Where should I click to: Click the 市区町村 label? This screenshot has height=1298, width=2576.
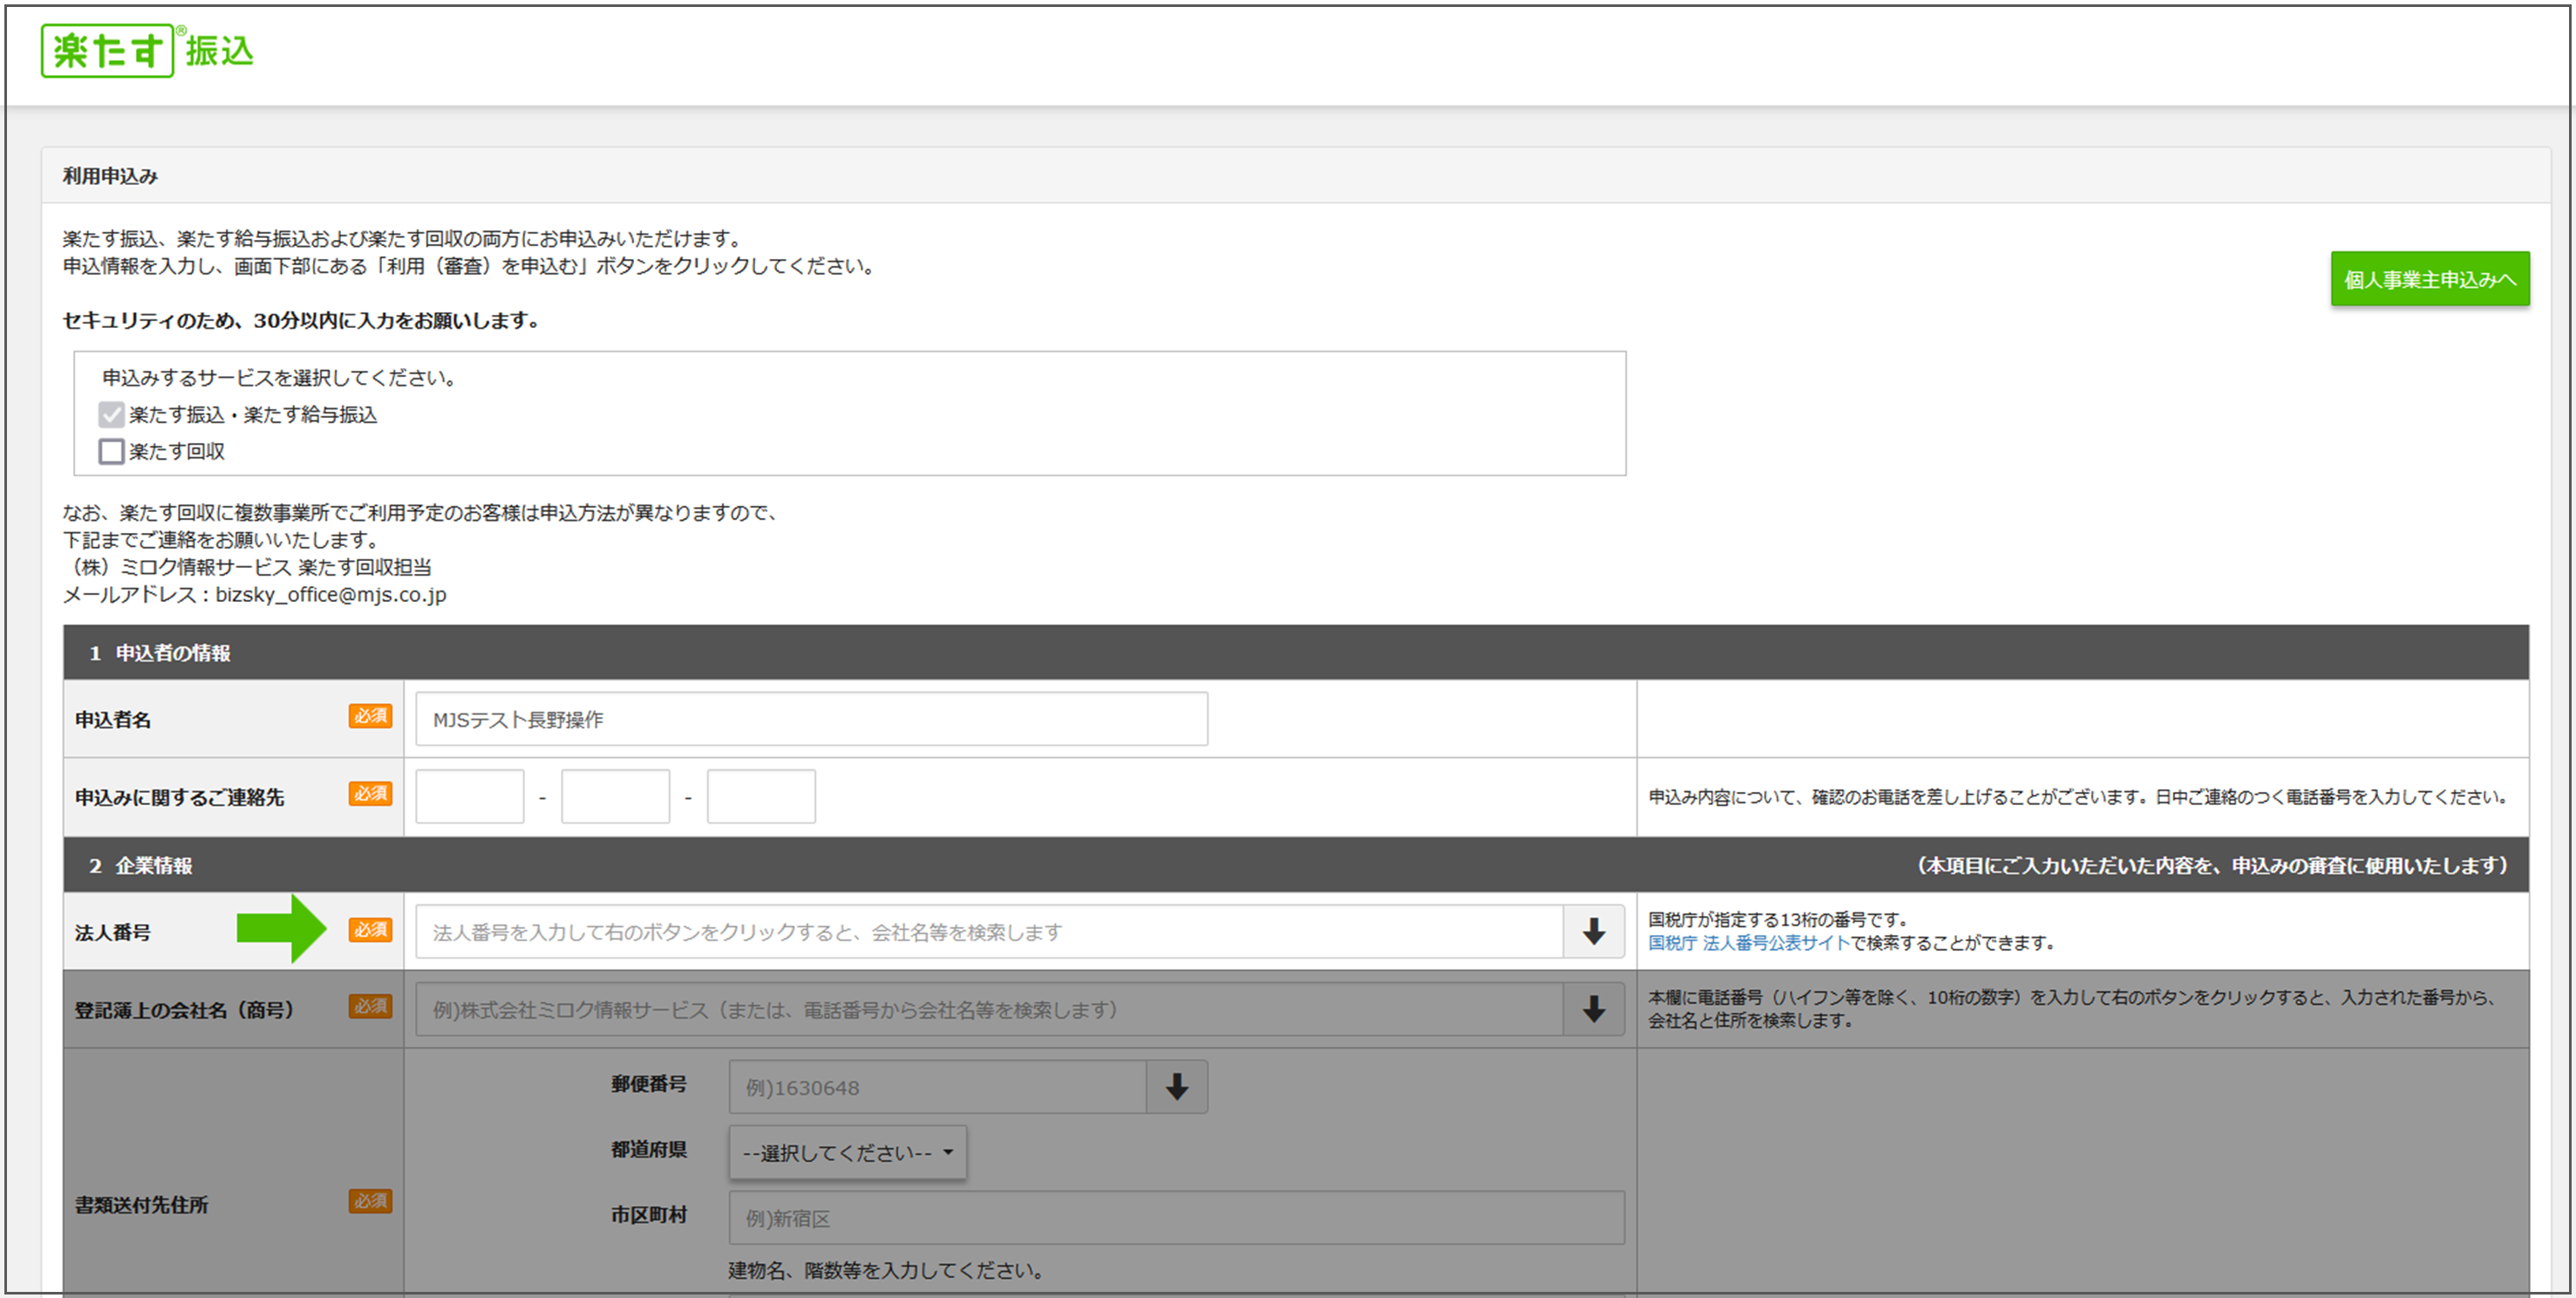[649, 1215]
